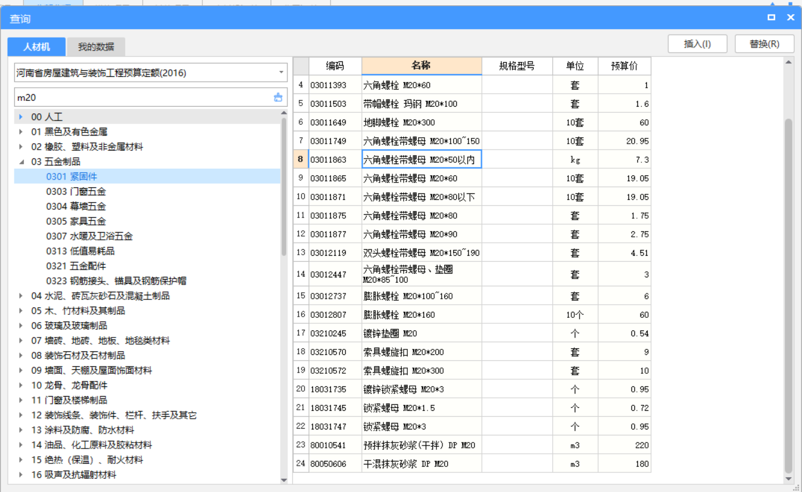Click the 单位 column header
Viewport: 802px width, 492px height.
click(x=575, y=66)
